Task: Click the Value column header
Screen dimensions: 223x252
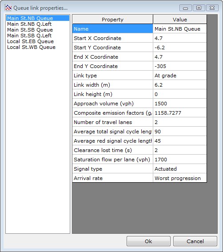Action: pyautogui.click(x=180, y=20)
